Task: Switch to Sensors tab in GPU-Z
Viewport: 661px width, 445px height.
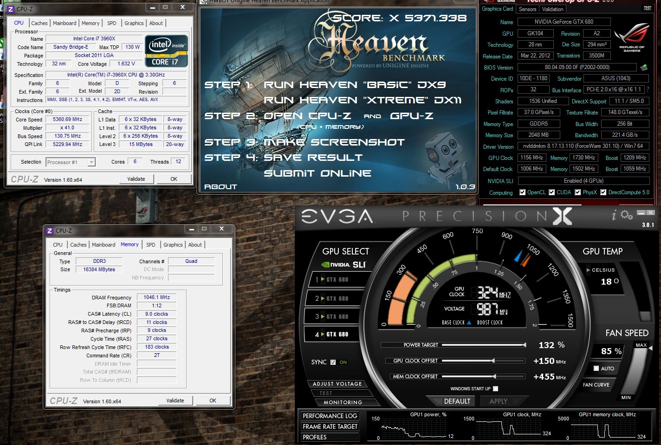Action: [528, 9]
